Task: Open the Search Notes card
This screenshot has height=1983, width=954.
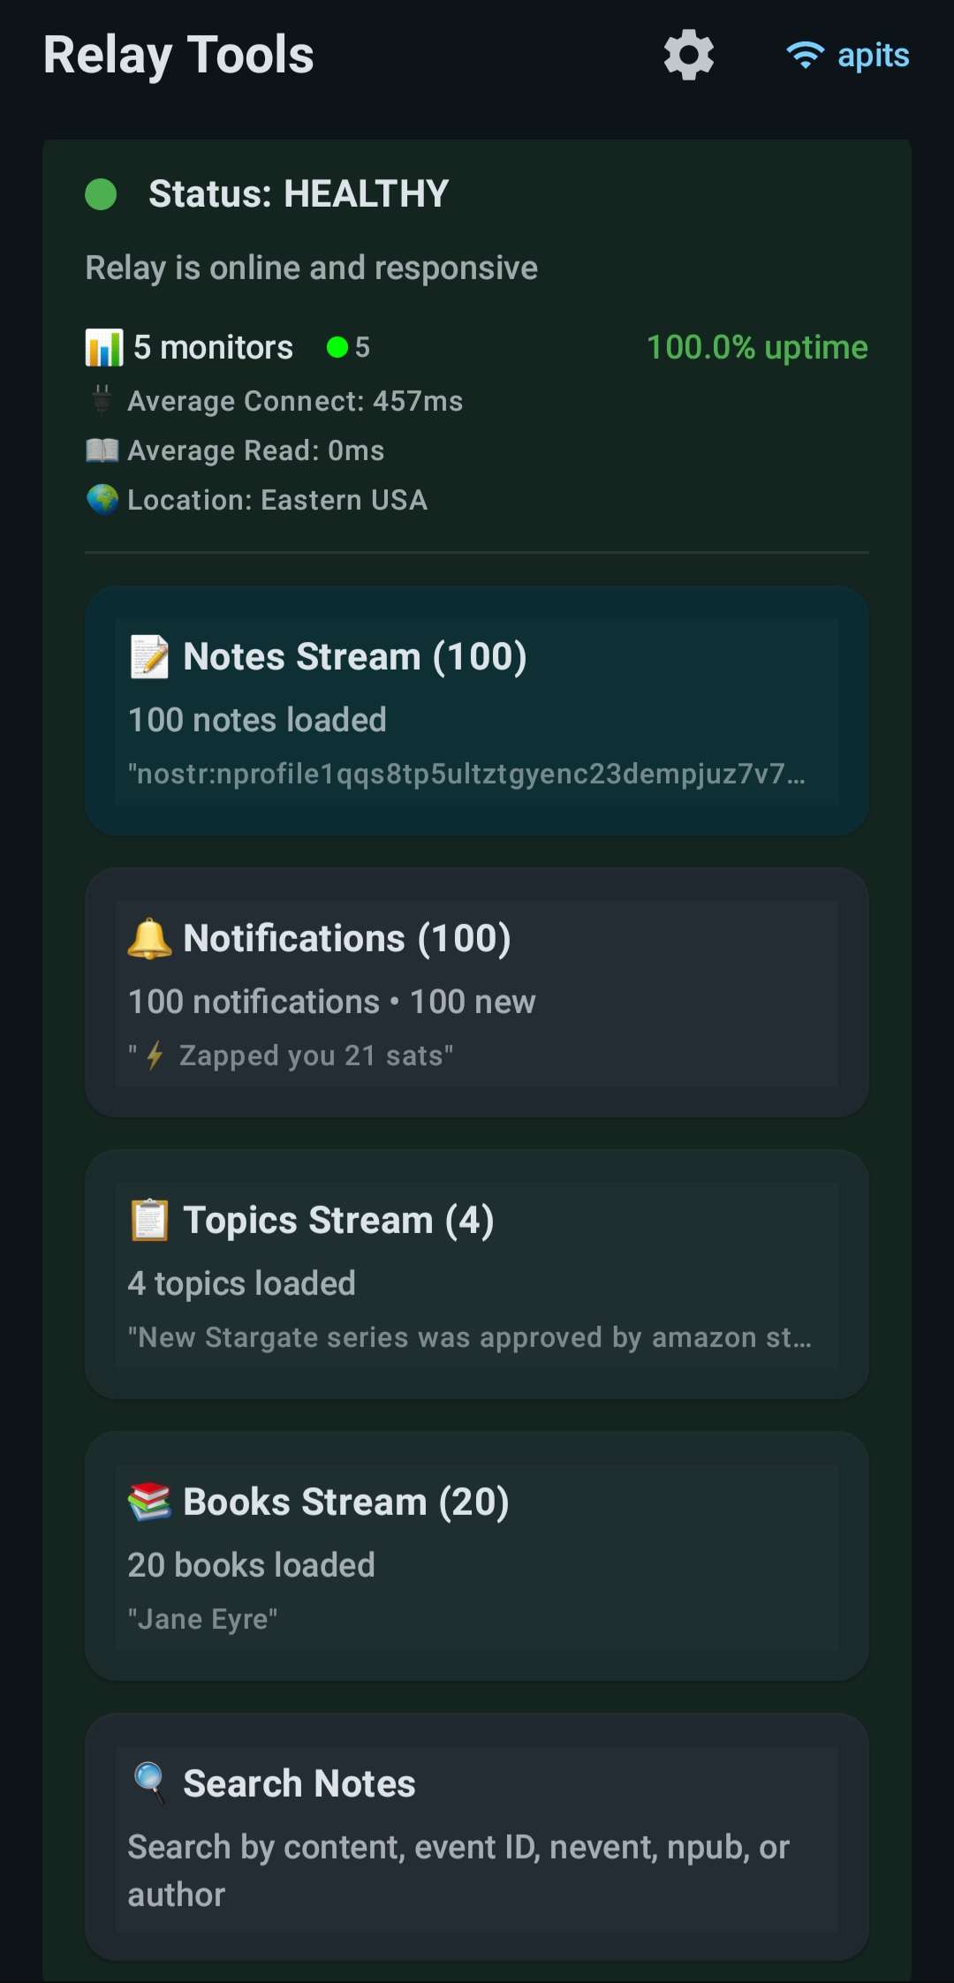Action: click(x=477, y=1837)
